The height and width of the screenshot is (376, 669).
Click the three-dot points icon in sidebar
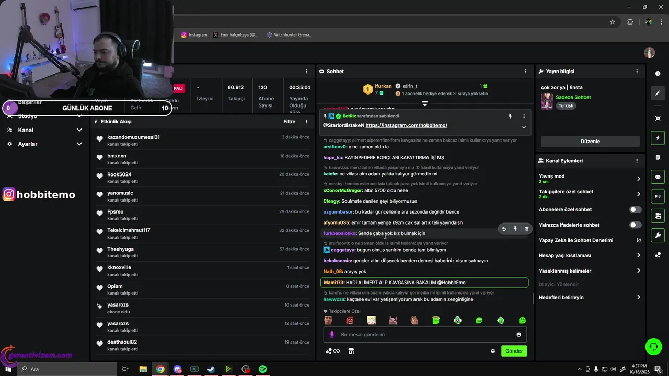pyautogui.click(x=658, y=255)
